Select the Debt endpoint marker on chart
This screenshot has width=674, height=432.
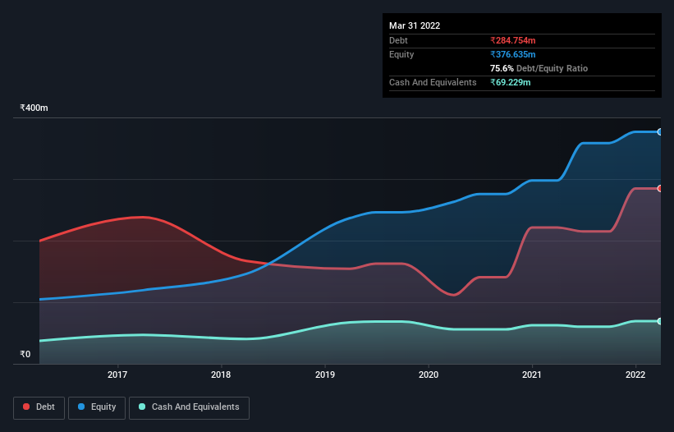coord(660,188)
